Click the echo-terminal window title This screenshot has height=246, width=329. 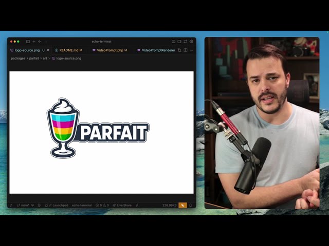[101, 42]
